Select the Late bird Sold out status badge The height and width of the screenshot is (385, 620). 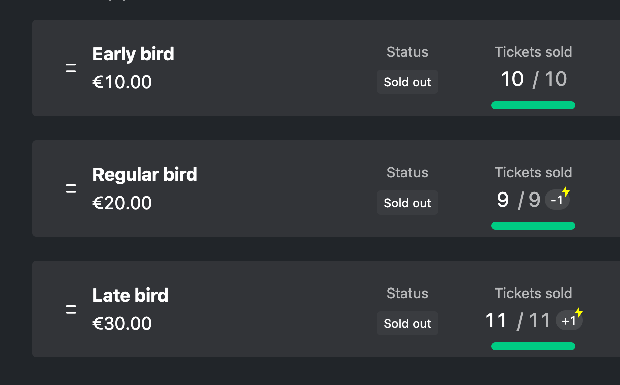pyautogui.click(x=407, y=324)
